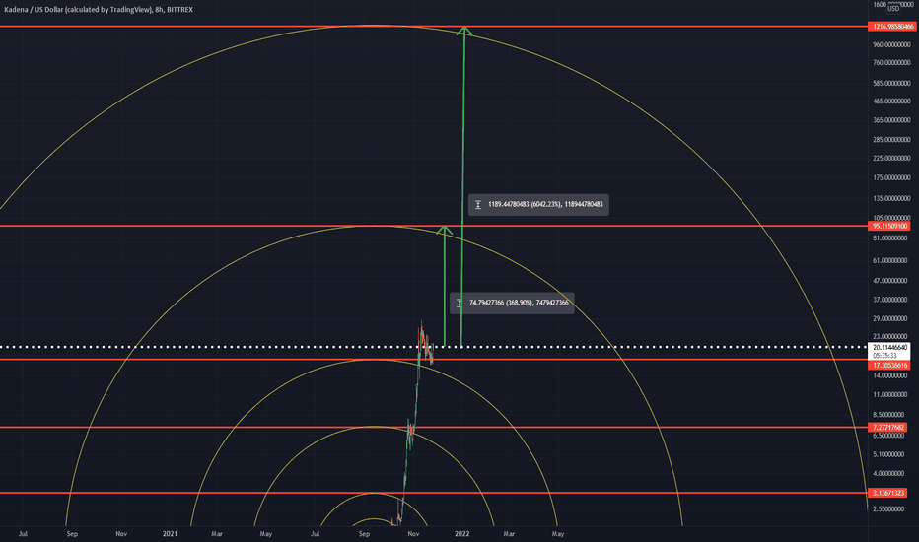This screenshot has height=542, width=919.
Task: Select the 1216.98580466 red price label
Action: (x=892, y=27)
